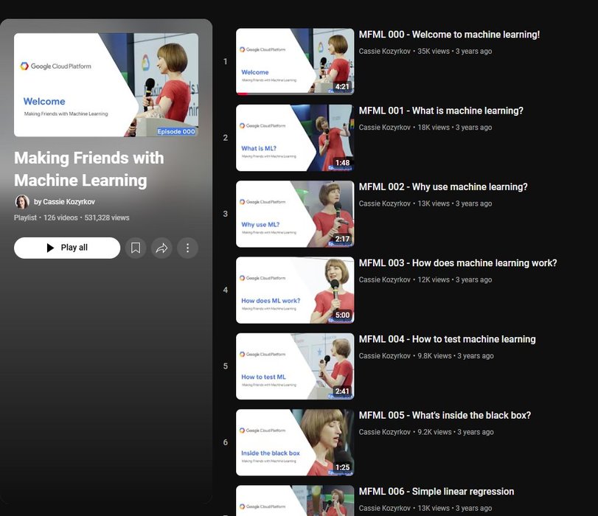Open title 'MFML 002 - Why use machine learning?'
Screen dimensions: 598x516
pyautogui.click(x=443, y=187)
